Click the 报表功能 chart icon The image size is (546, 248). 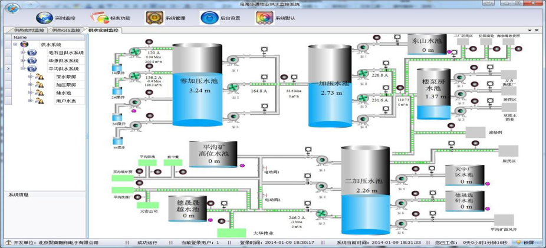coord(99,18)
